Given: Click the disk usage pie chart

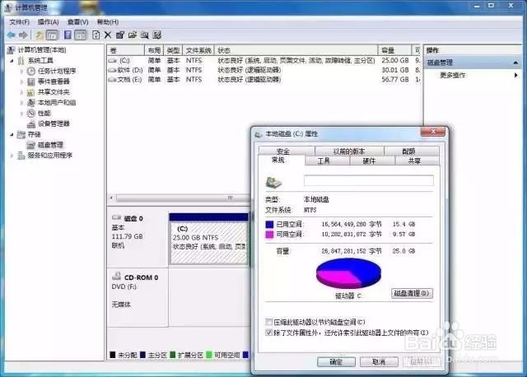Looking at the screenshot, I should click(348, 273).
